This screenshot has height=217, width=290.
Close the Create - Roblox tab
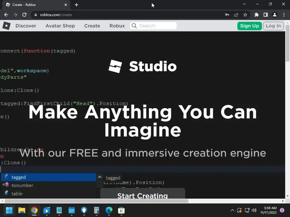point(66,5)
